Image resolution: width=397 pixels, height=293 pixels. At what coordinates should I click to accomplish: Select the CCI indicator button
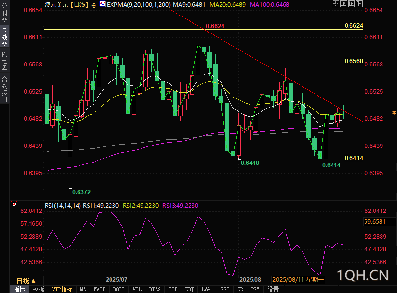pyautogui.click(x=173, y=289)
